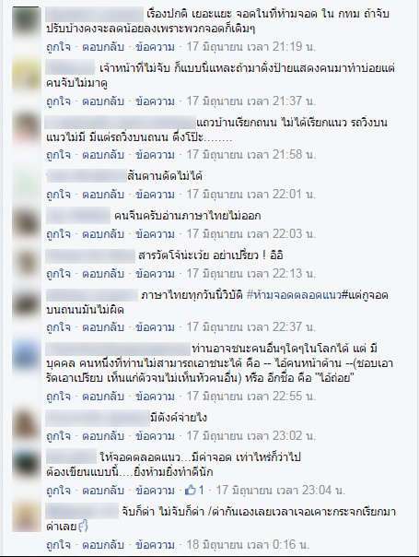Click ตอบกลับ on the 21:37 comment

coord(103,101)
